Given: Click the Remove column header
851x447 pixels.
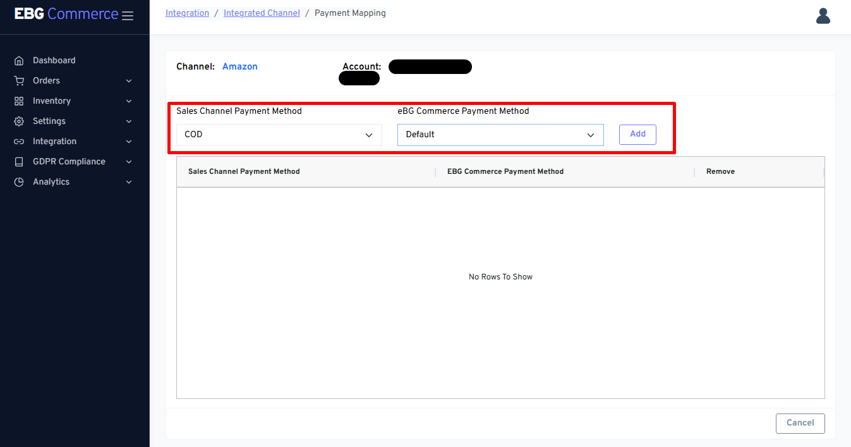Looking at the screenshot, I should 720,171.
